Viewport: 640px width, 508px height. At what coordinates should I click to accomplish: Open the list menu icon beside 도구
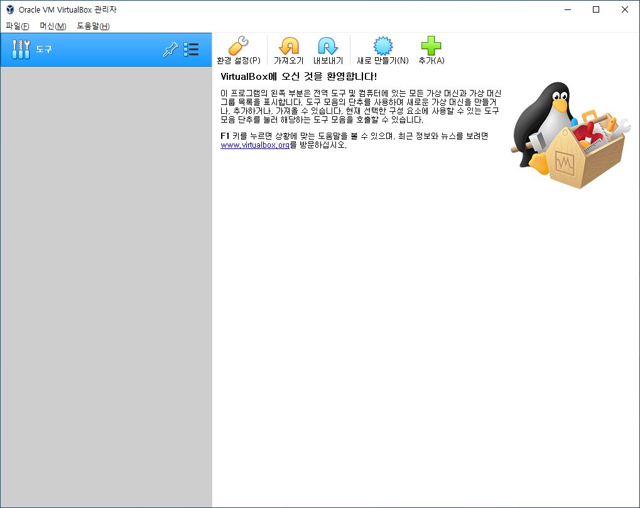click(191, 50)
